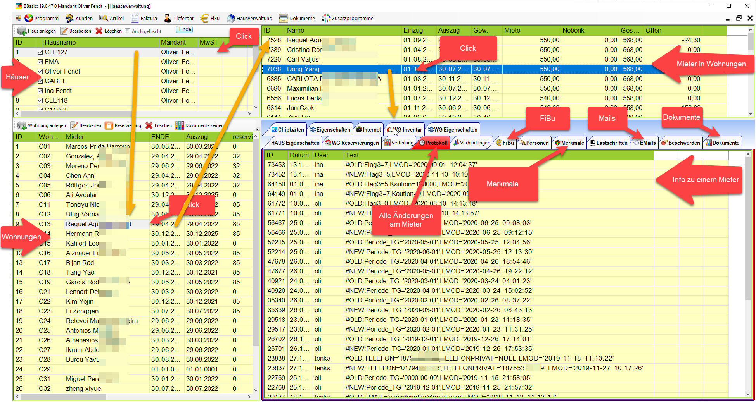Select apartment C22 Kim Yejin
Viewport: 756px width, 402px height.
(x=133, y=301)
